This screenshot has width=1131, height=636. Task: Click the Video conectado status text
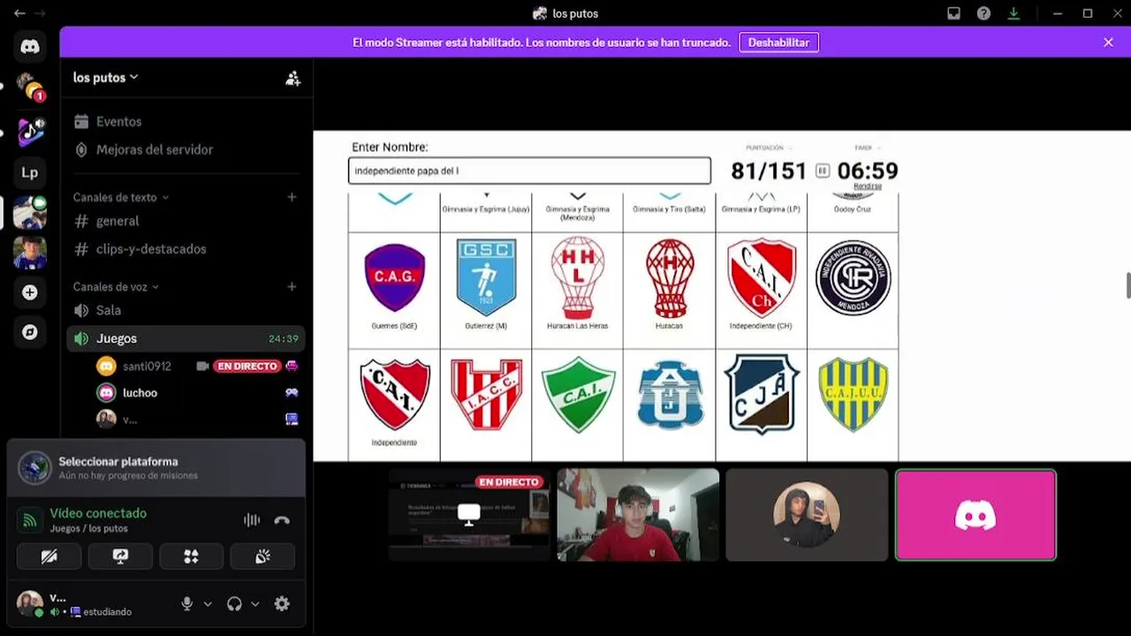(x=98, y=513)
